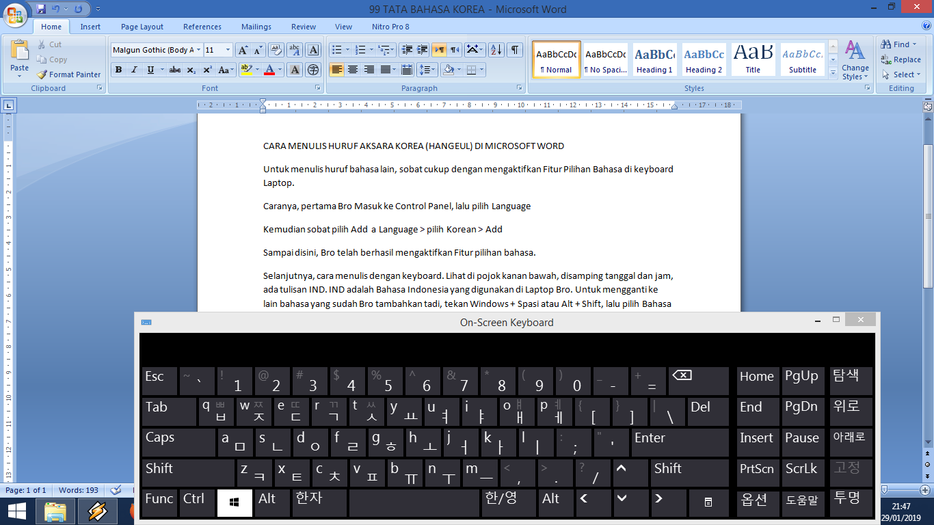
Task: Apply the Heading 1 style
Action: pyautogui.click(x=655, y=59)
